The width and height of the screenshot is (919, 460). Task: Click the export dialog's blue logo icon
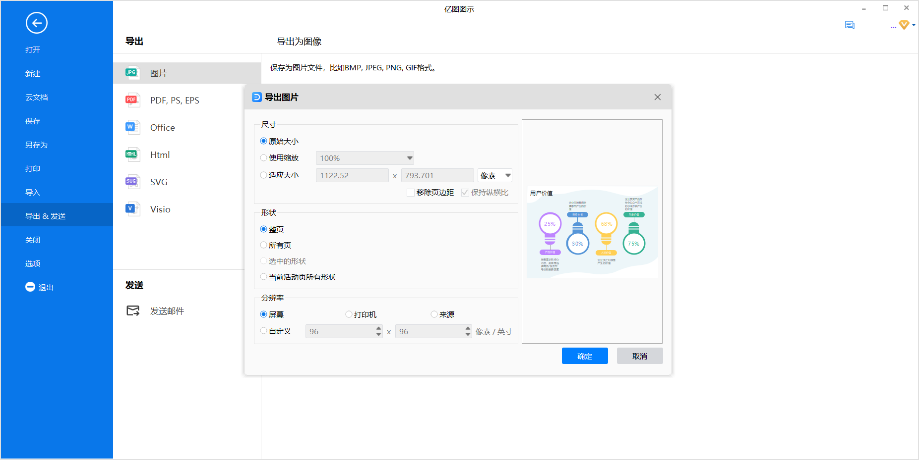click(x=257, y=97)
